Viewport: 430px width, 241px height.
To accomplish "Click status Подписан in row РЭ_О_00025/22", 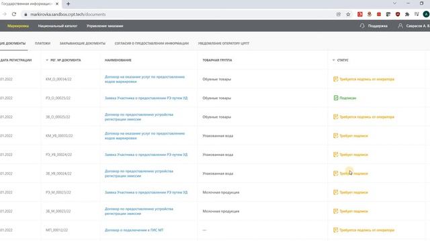I will tap(348, 98).
